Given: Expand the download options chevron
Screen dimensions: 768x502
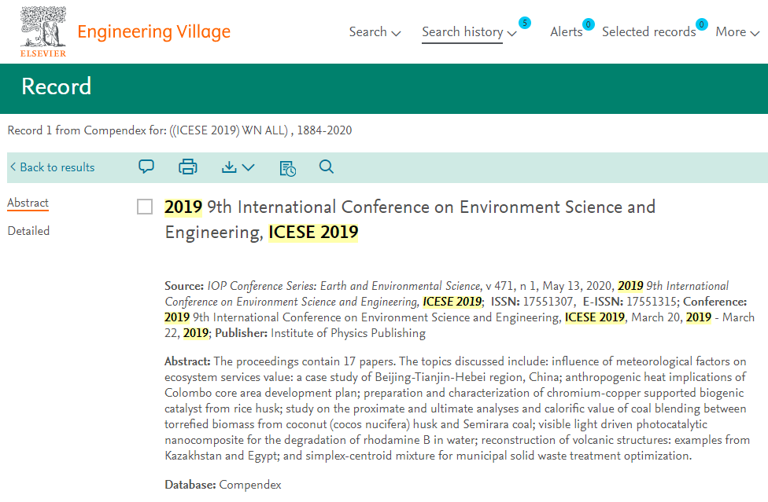Looking at the screenshot, I should point(249,167).
